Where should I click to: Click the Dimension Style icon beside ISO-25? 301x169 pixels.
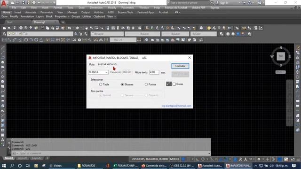139,40
